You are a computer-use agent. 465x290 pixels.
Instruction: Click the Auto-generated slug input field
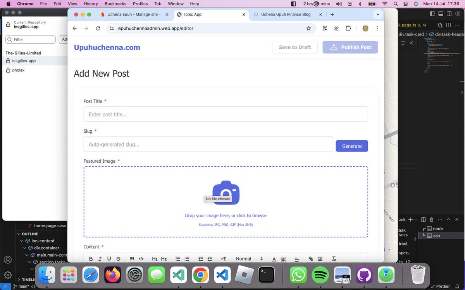[x=208, y=144]
